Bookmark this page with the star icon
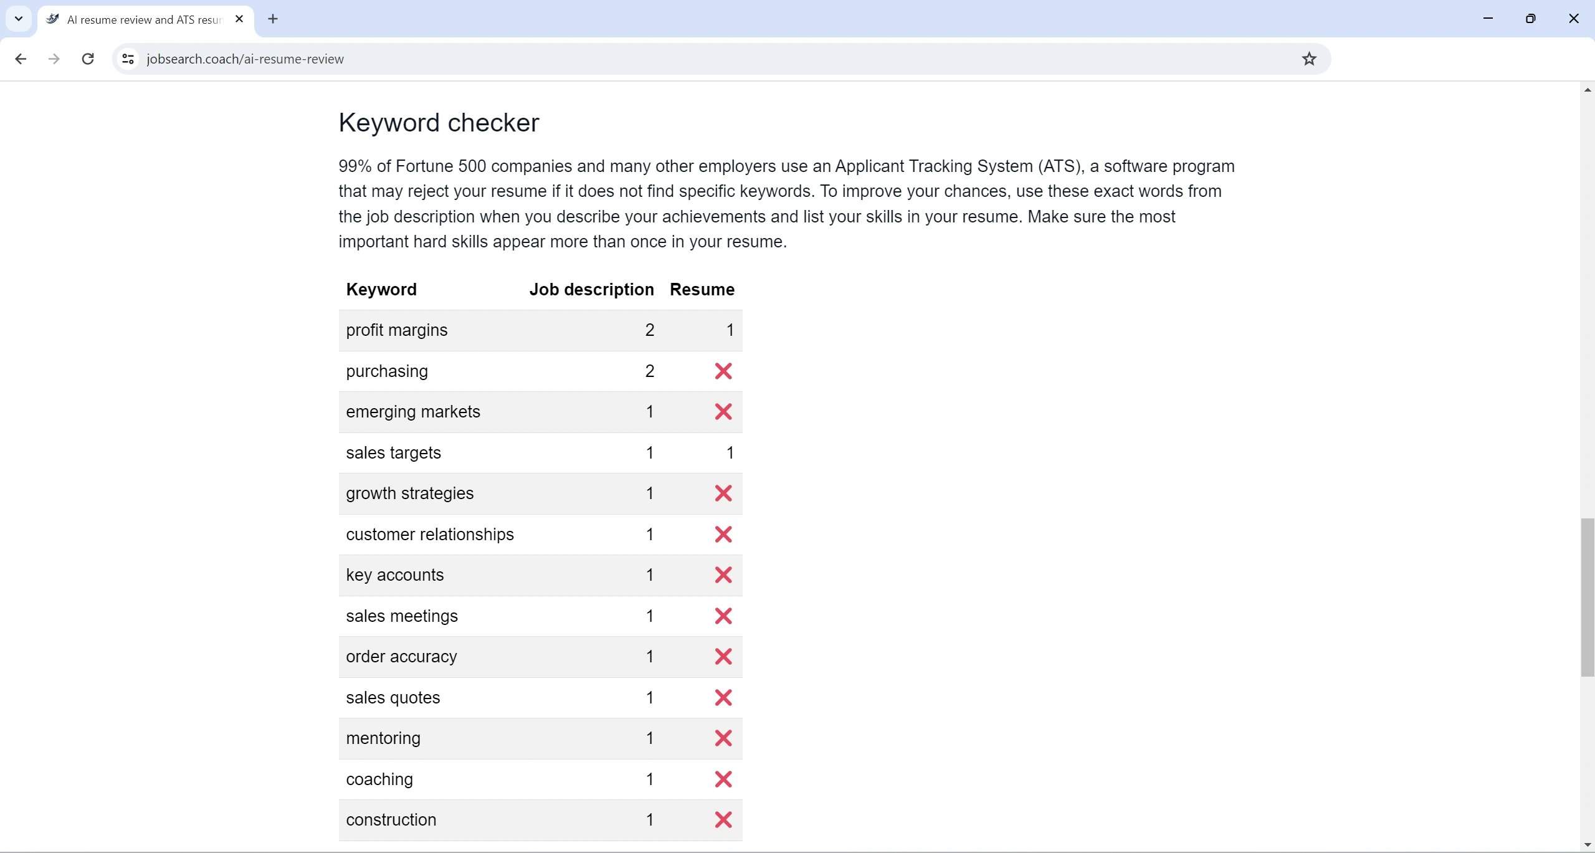1595x853 pixels. pos(1309,59)
